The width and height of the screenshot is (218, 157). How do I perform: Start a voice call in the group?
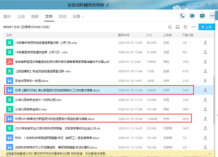coord(182,16)
